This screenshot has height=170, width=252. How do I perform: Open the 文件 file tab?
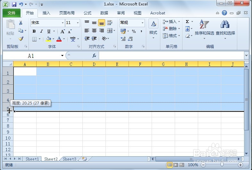[12, 13]
